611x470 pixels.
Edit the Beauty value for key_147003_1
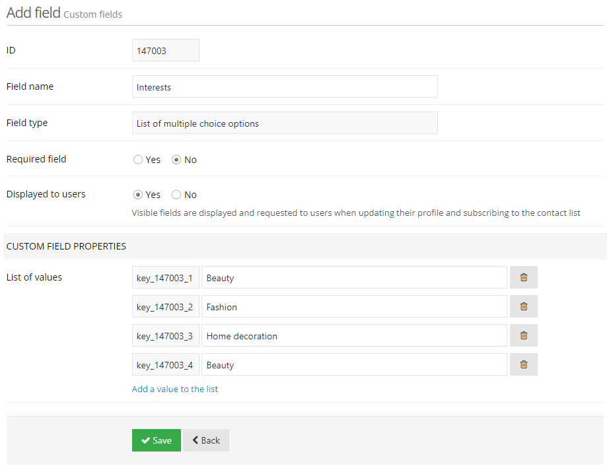click(354, 277)
